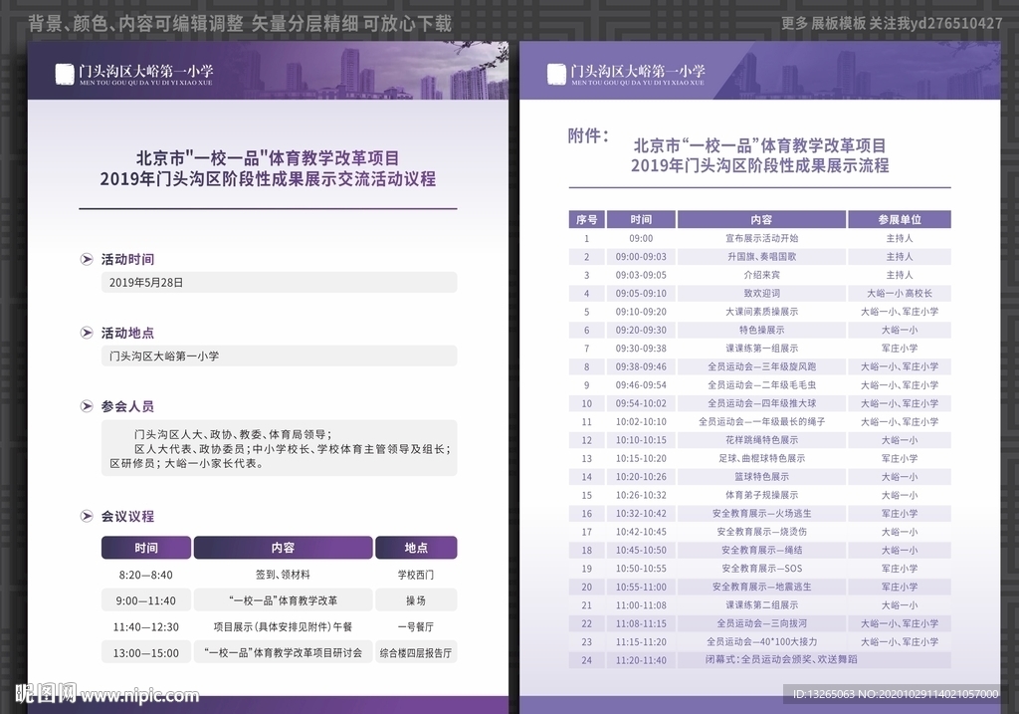The width and height of the screenshot is (1019, 714).
Task: Click the 一号餐厅 location cell
Action: pyautogui.click(x=416, y=627)
